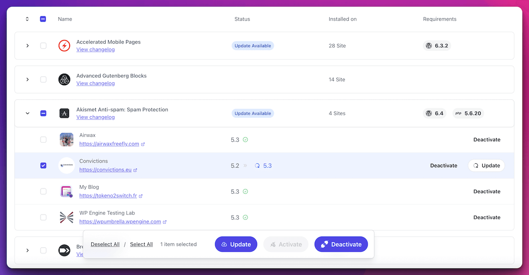Click the Airwax site thumbnail
The image size is (529, 275).
[x=67, y=139]
